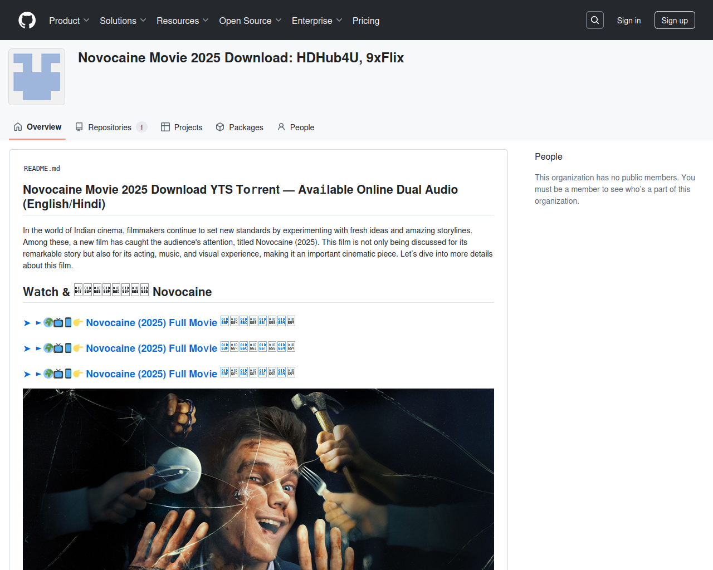The width and height of the screenshot is (713, 570).
Task: Click the Sign up button
Action: (x=675, y=20)
